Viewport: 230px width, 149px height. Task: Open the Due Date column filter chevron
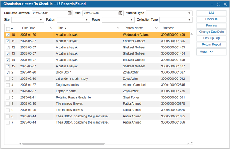[50, 28]
